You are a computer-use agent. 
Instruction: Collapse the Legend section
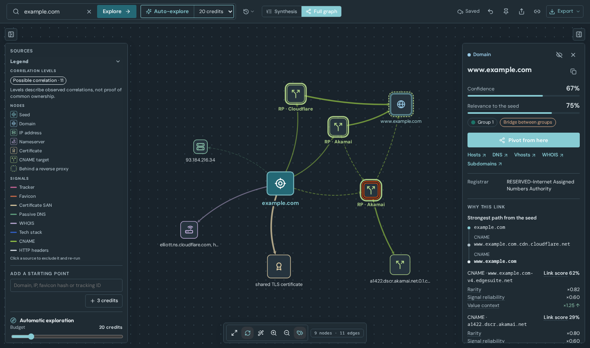[66, 61]
